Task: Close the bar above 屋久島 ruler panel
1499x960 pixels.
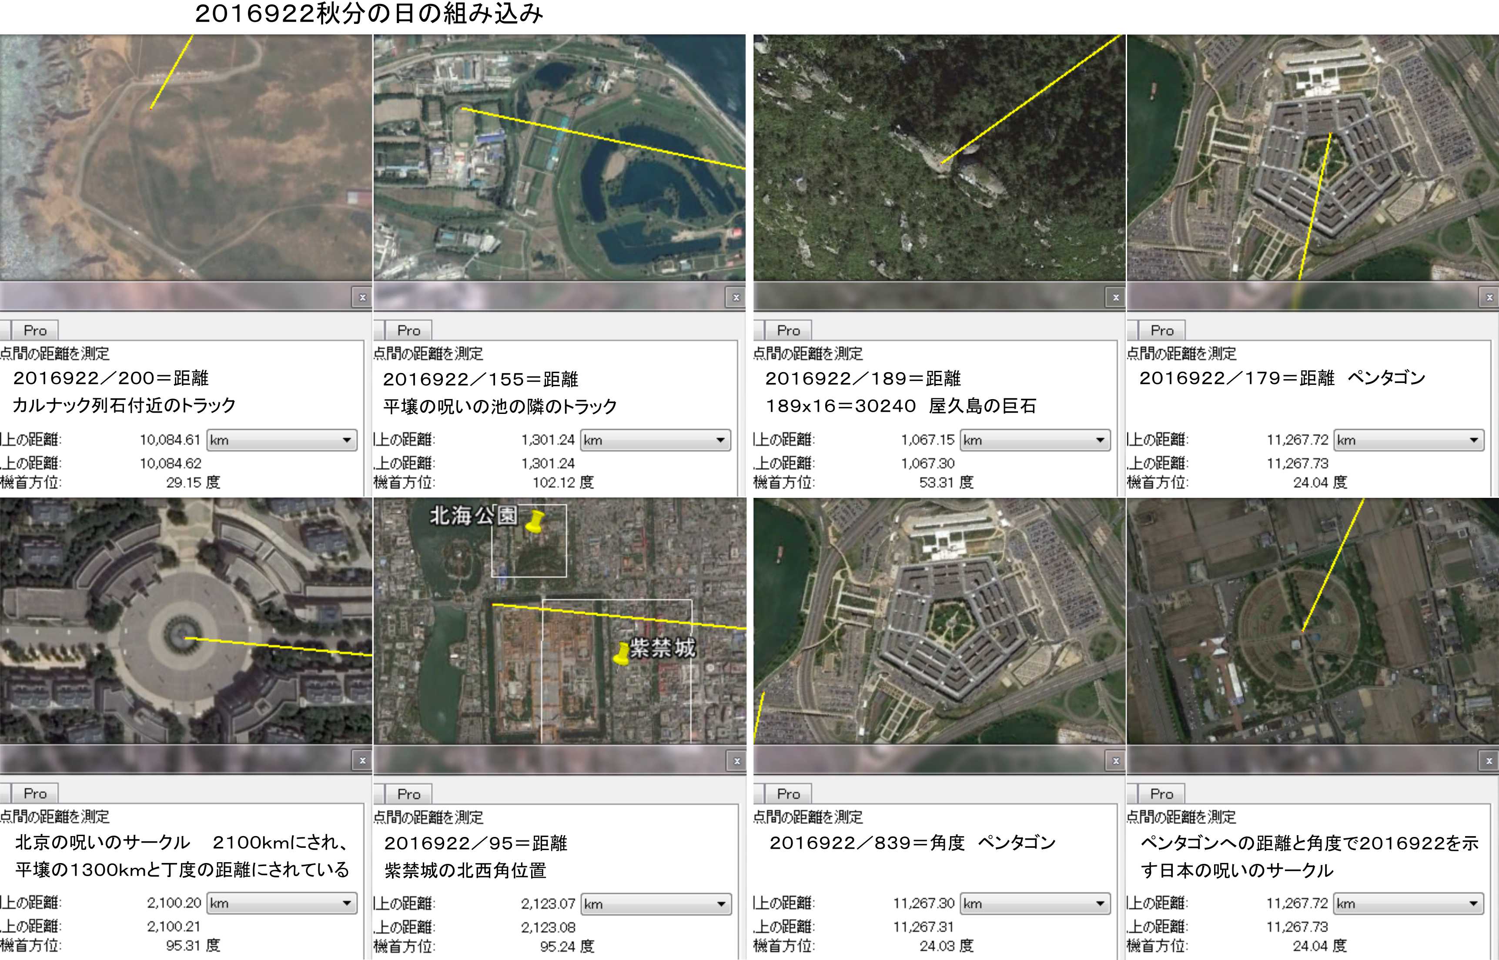Action: click(1115, 297)
